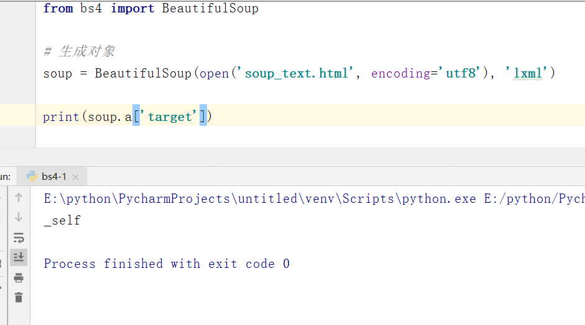585x325 pixels.
Task: Click the bs4 module name in the import
Action: pos(91,8)
